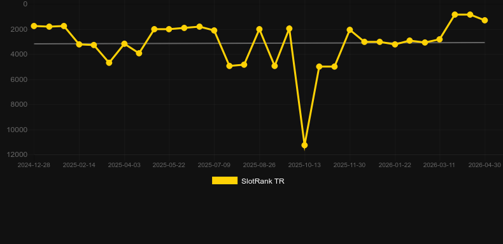The image size is (503, 244).
Task: Click the x-axis label 2025-08-26
Action: click(x=259, y=165)
